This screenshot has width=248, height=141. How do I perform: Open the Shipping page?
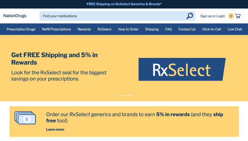point(152,29)
